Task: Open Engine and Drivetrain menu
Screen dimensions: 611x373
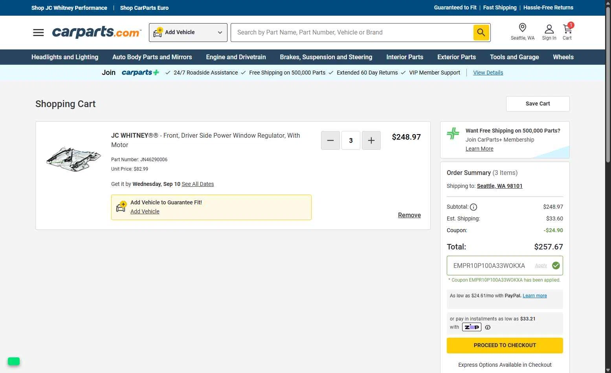Action: (236, 57)
